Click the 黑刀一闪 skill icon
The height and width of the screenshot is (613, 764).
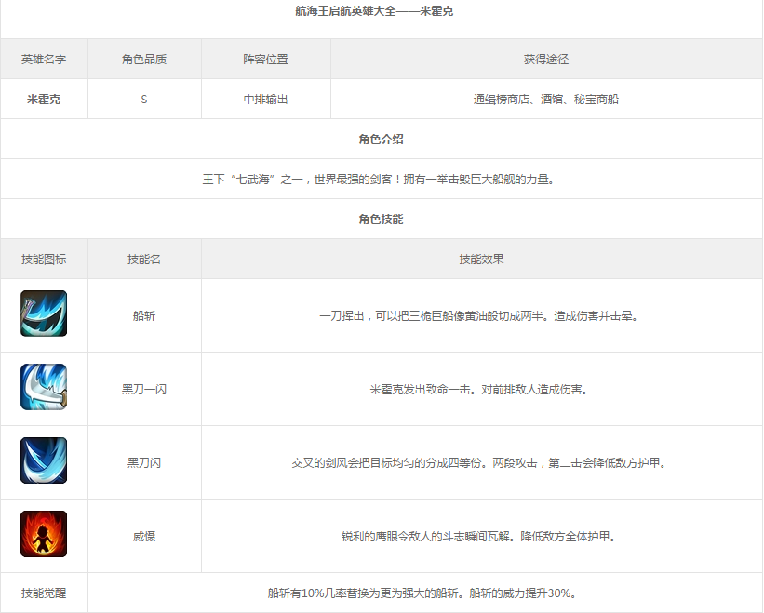point(44,387)
